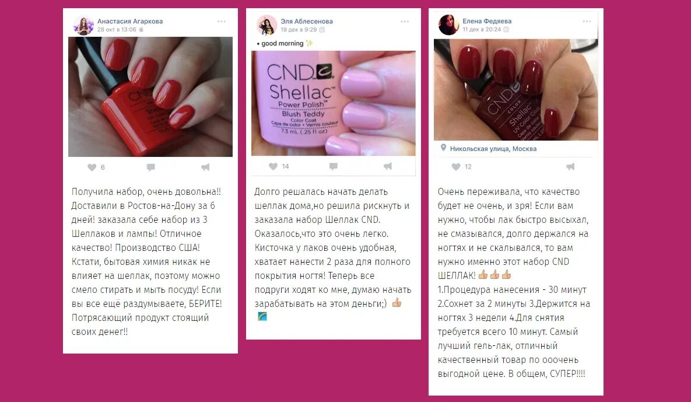Image resolution: width=691 pixels, height=402 pixels.
Task: Open three-dot menu on Елена Федяева's post
Action: 587,21
